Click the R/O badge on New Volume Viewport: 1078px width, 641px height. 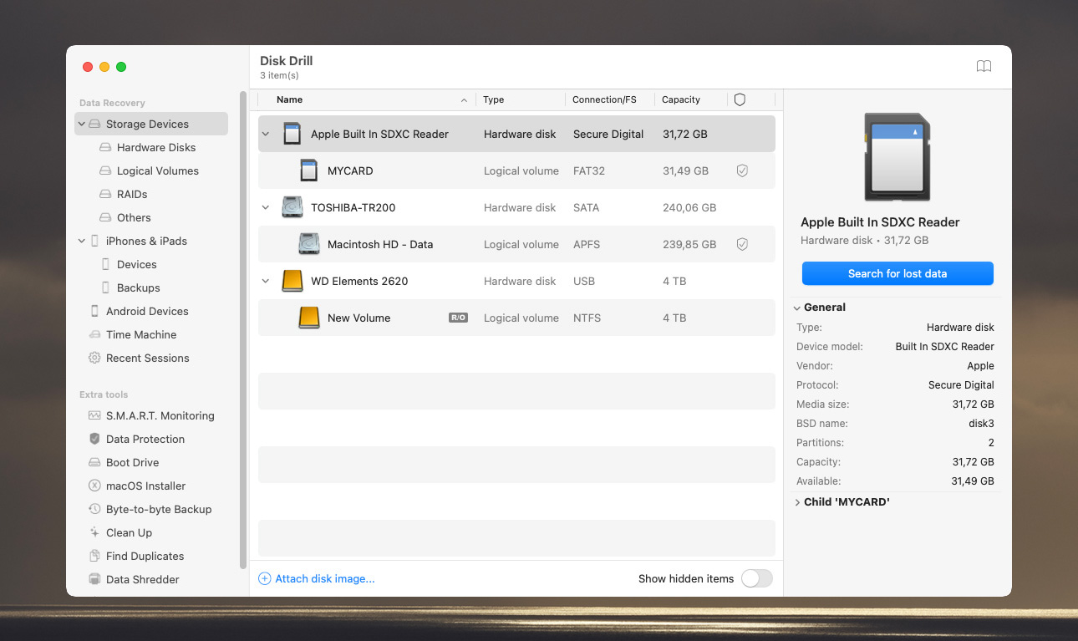pos(458,318)
